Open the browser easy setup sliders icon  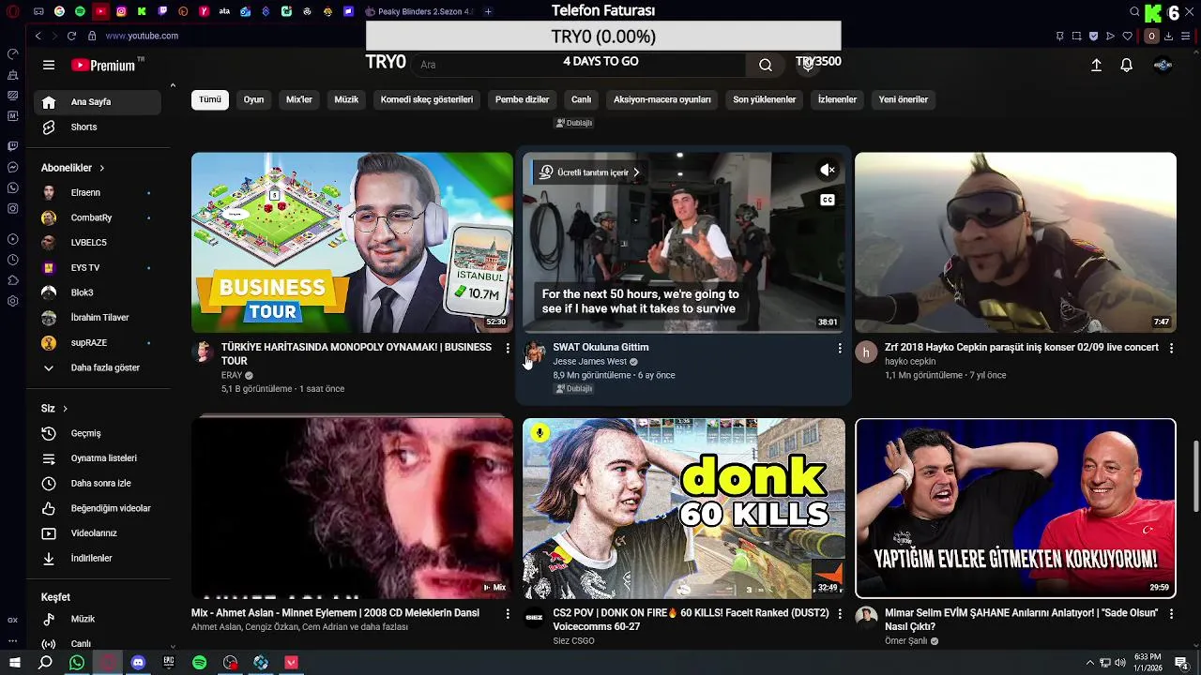point(1187,36)
